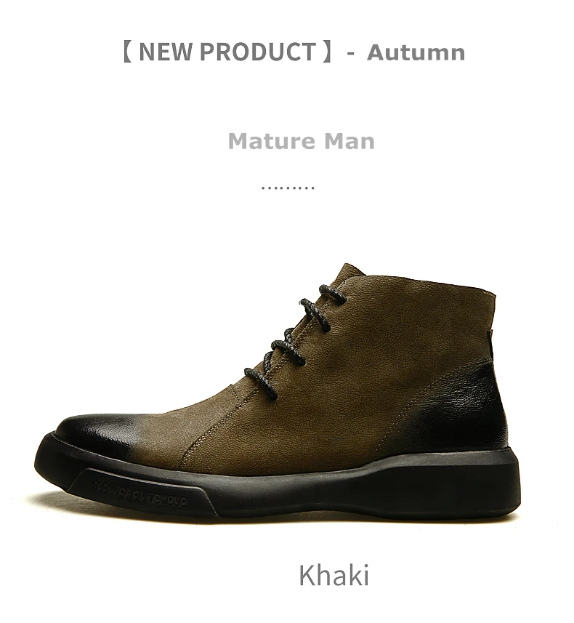Click the boot tongue tip above laces
This screenshot has height=623, width=574.
click(349, 270)
